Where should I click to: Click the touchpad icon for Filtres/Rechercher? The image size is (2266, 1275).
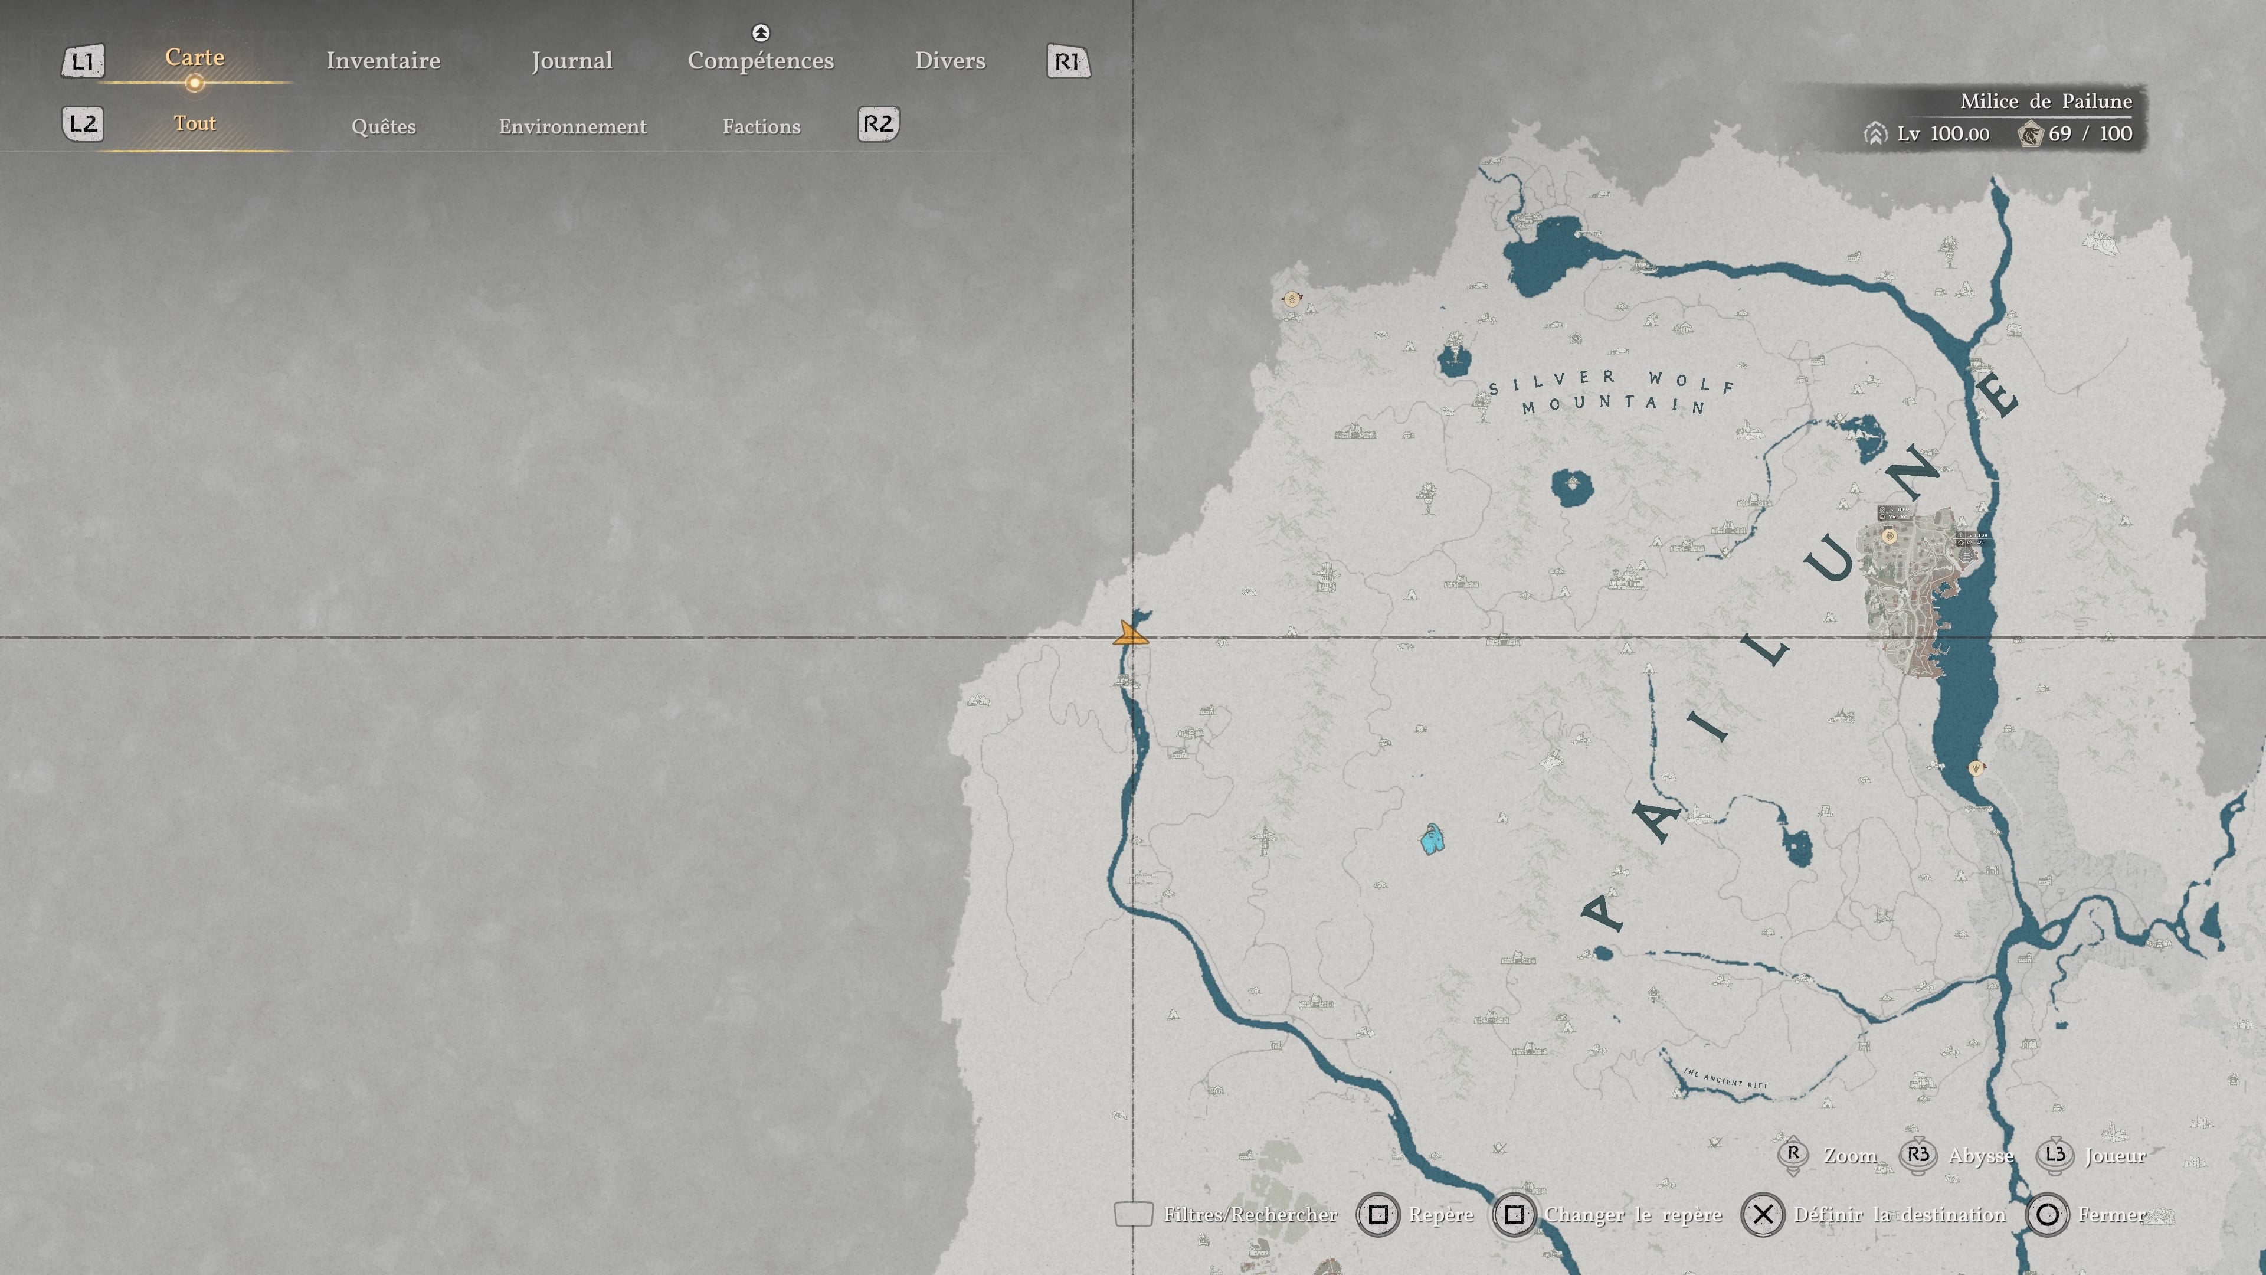1133,1214
